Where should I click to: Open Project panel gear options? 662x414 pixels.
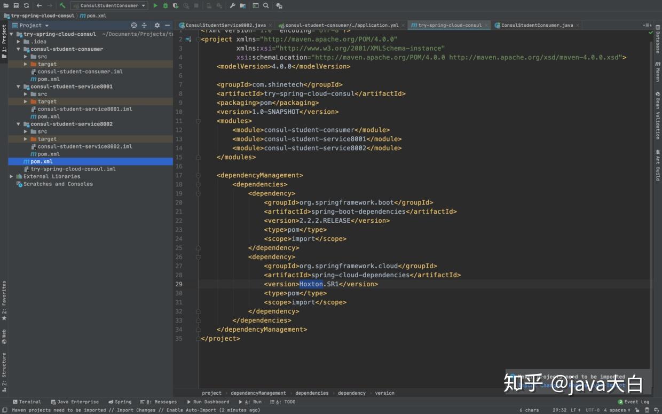click(157, 25)
